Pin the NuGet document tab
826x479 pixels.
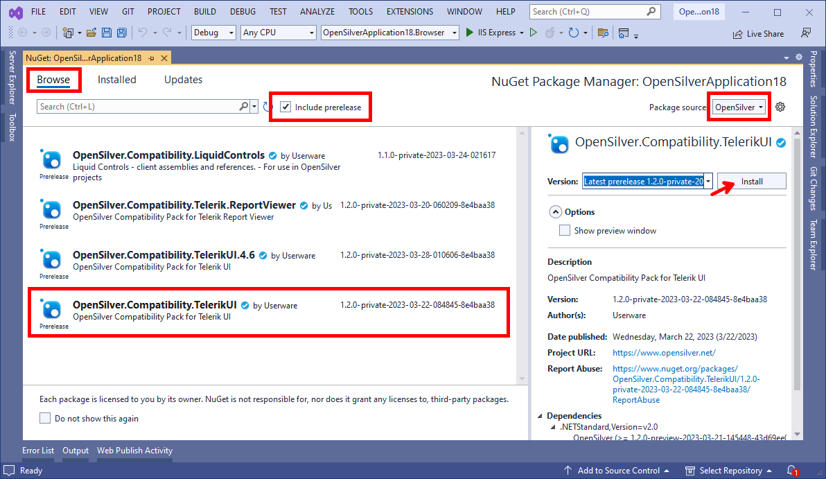click(x=151, y=58)
